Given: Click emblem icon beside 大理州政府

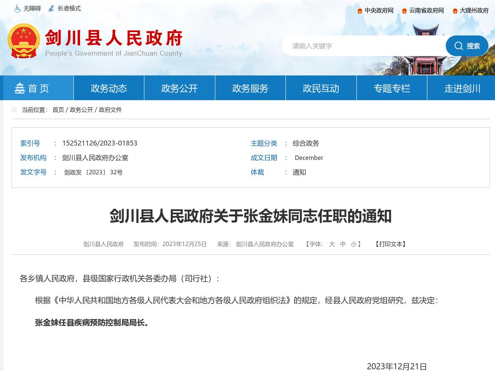Looking at the screenshot, I should point(455,11).
